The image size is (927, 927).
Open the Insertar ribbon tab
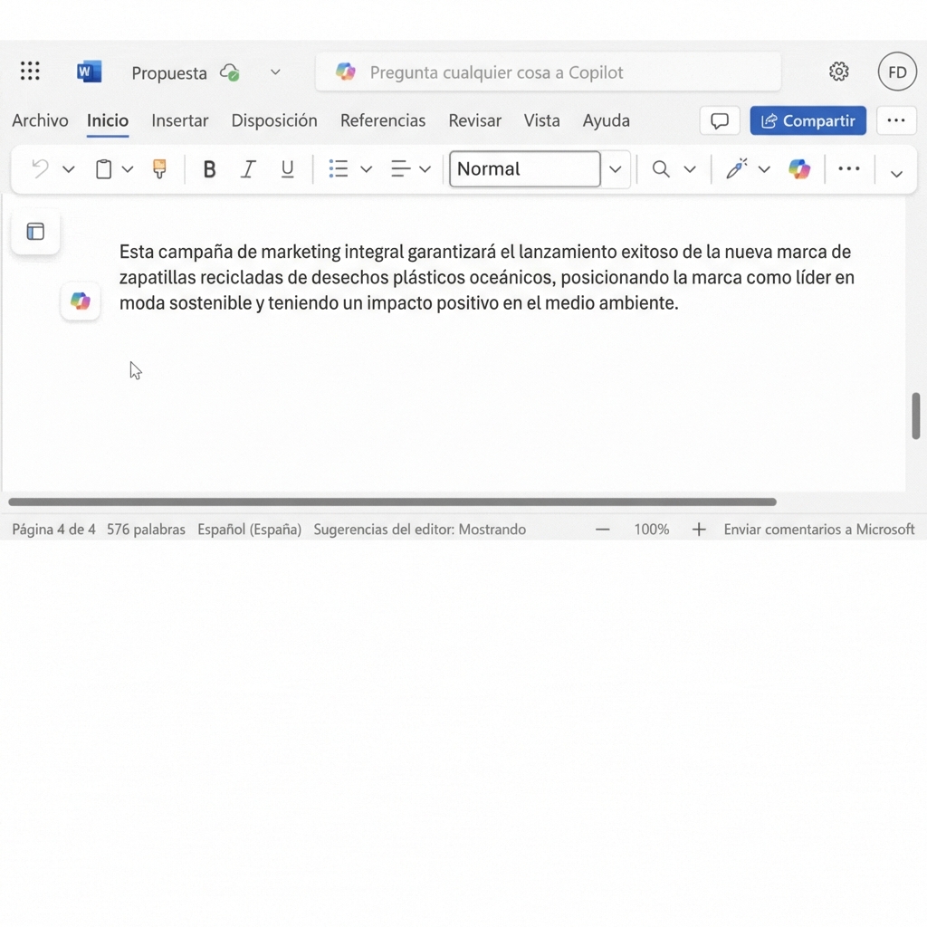180,120
